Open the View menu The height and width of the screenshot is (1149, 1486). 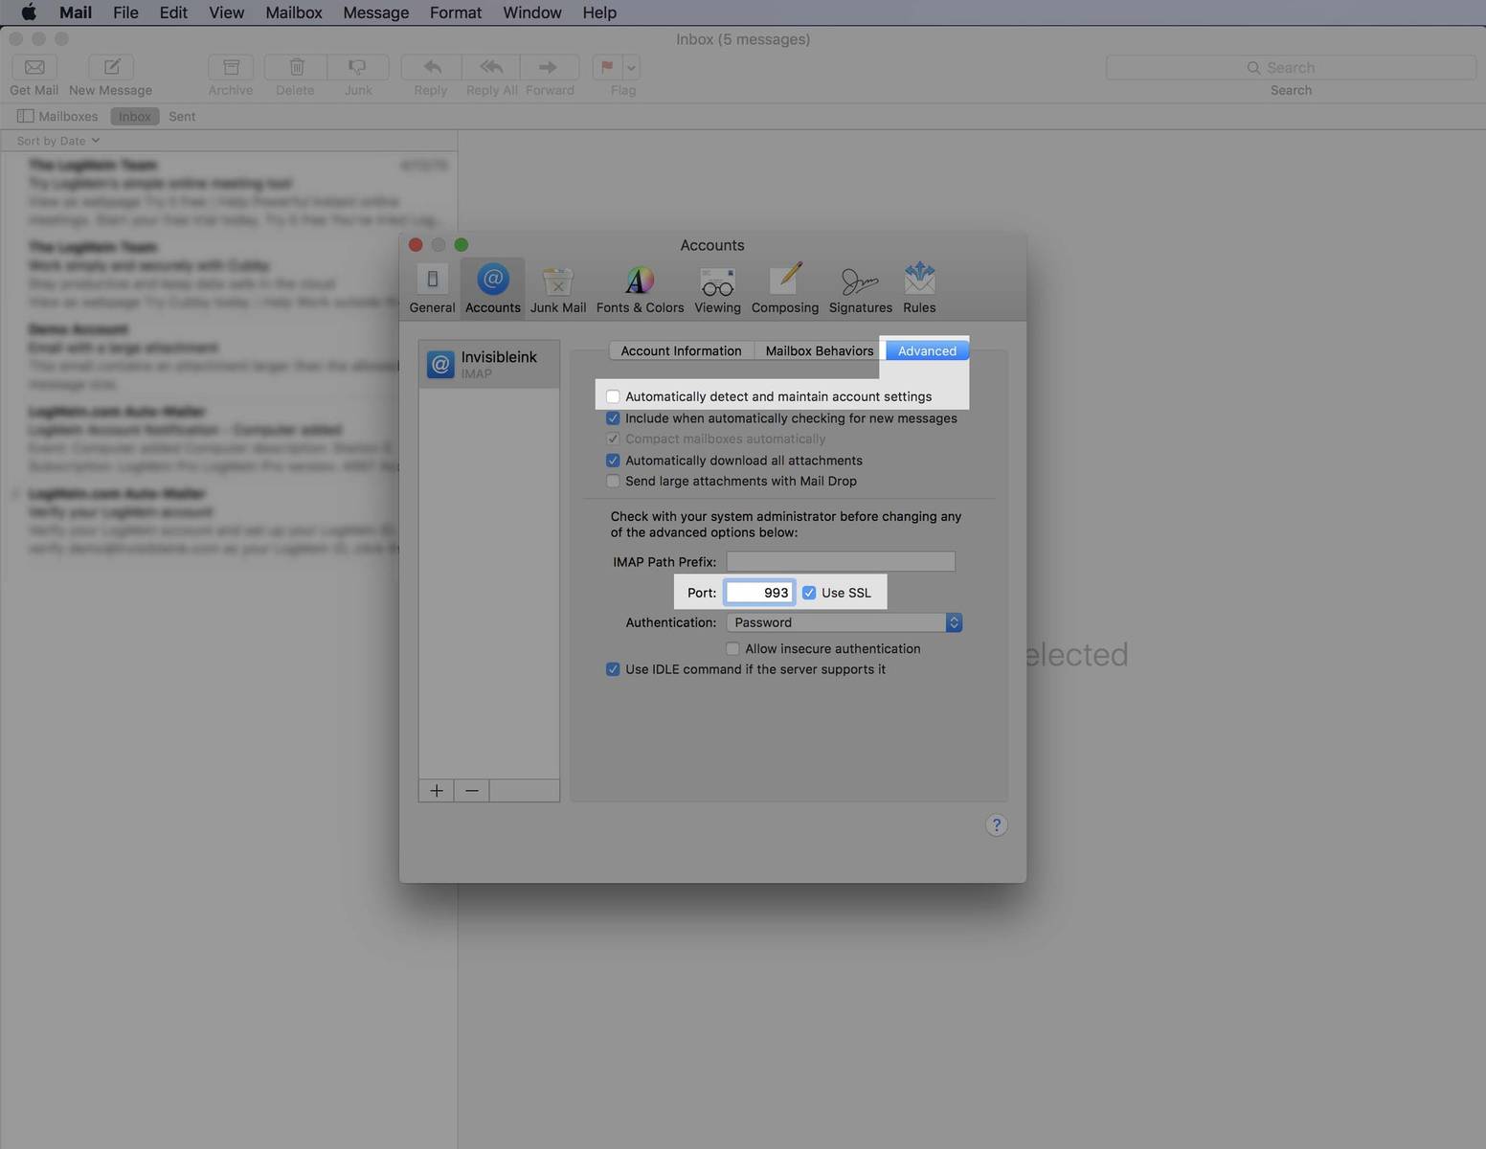click(x=227, y=12)
